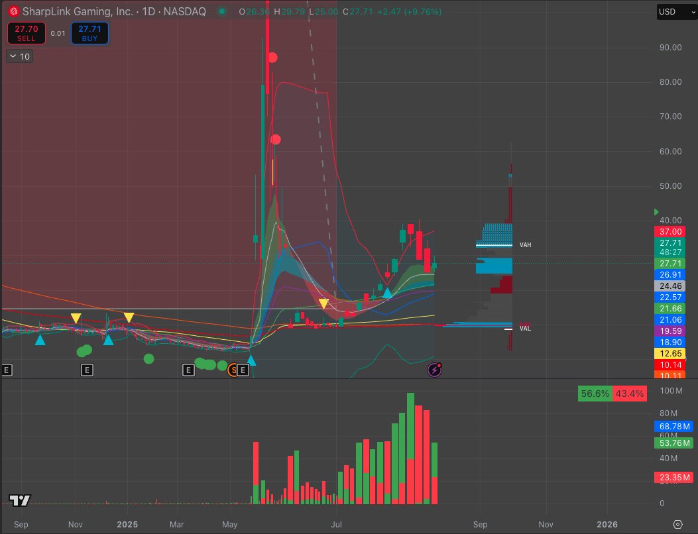Click the VAH volume profile label
This screenshot has height=534, width=698.
coord(525,244)
